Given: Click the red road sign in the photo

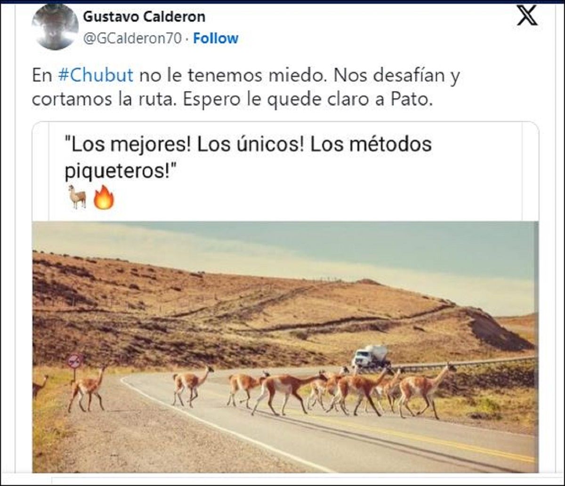Looking at the screenshot, I should tap(74, 361).
